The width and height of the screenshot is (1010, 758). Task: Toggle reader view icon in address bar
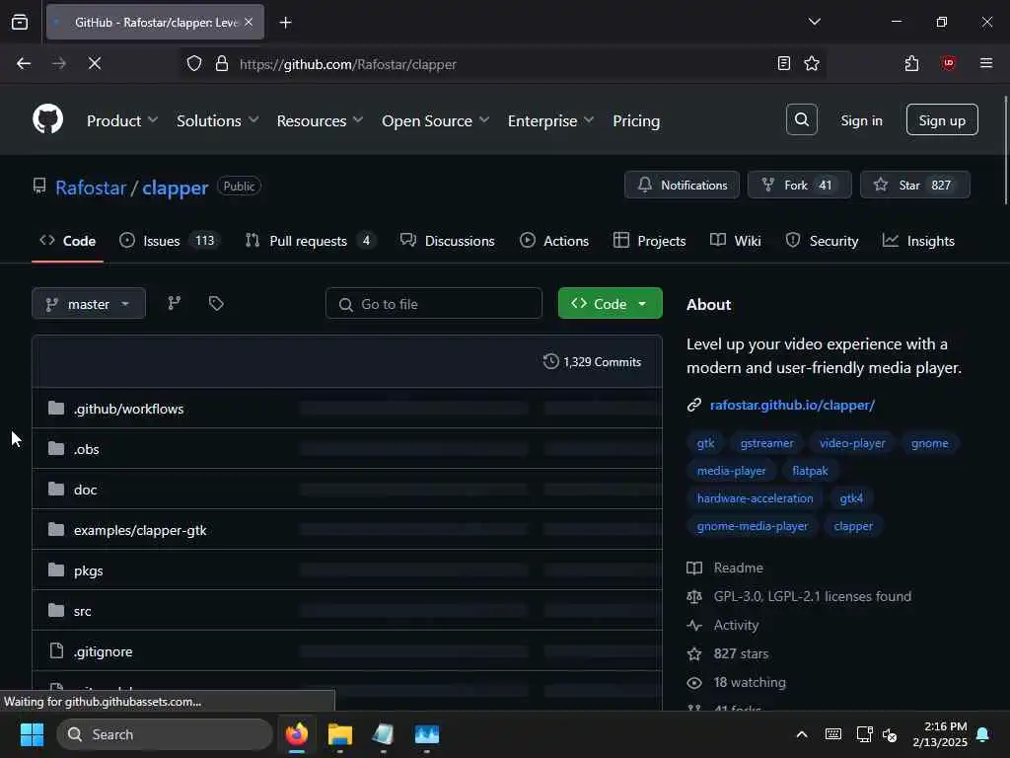(783, 63)
